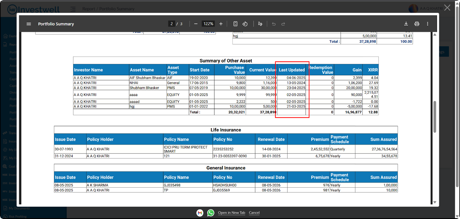Click the 30-07-1993 issue date
The width and height of the screenshot is (460, 219).
(x=64, y=149)
